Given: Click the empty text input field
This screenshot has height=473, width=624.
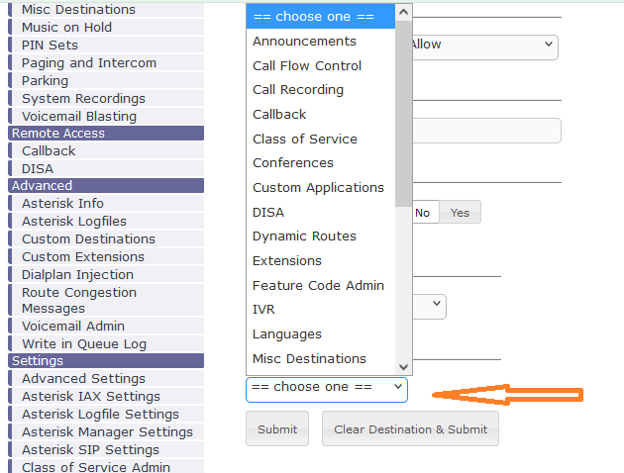Looking at the screenshot, I should tap(486, 131).
